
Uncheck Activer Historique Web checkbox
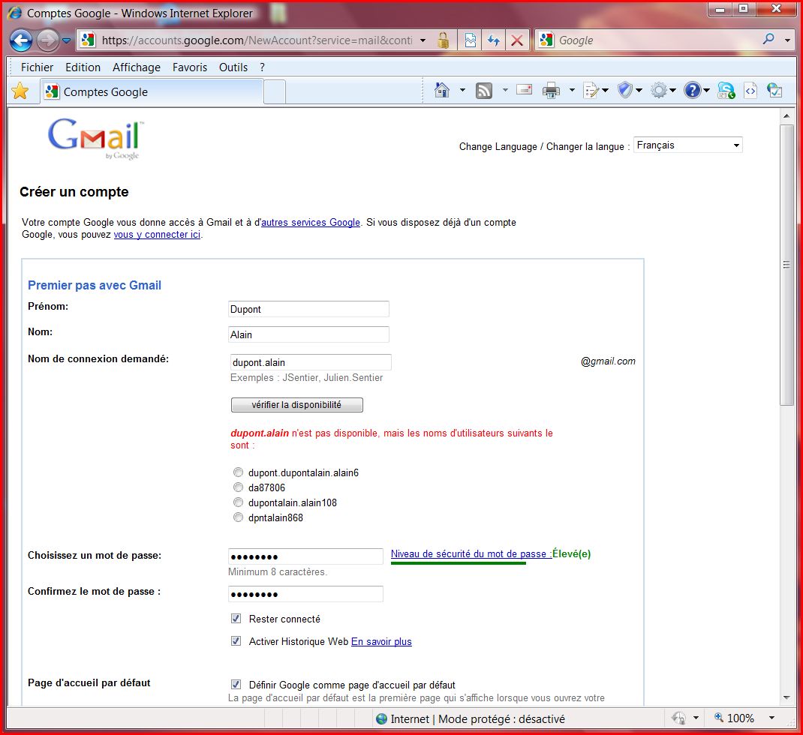(236, 640)
